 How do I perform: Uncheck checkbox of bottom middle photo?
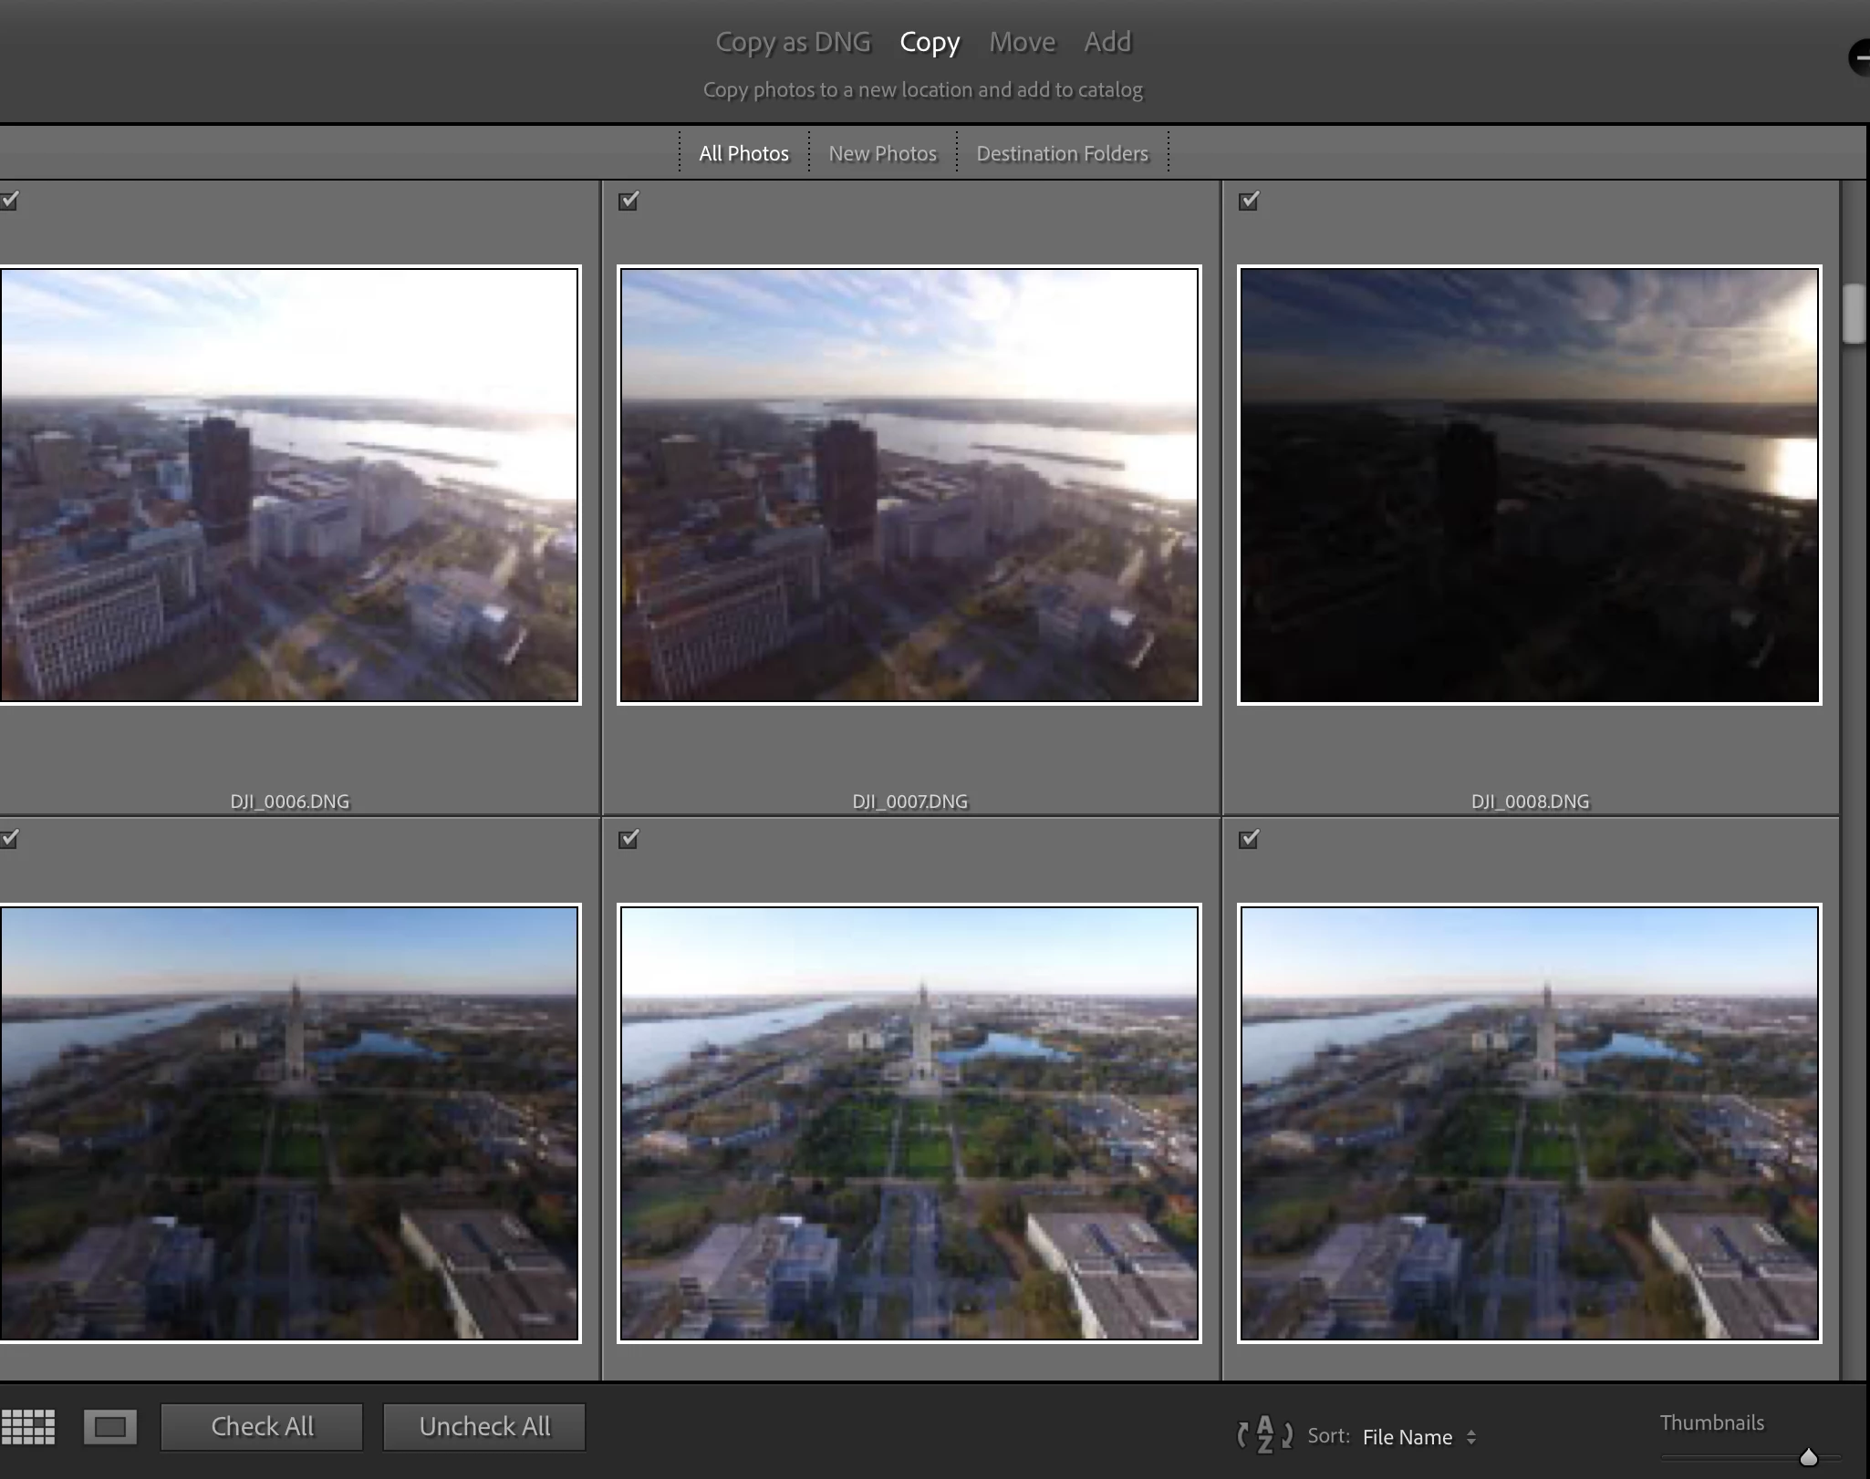click(x=629, y=839)
